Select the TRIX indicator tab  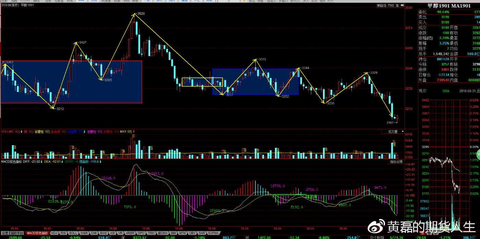151,233
